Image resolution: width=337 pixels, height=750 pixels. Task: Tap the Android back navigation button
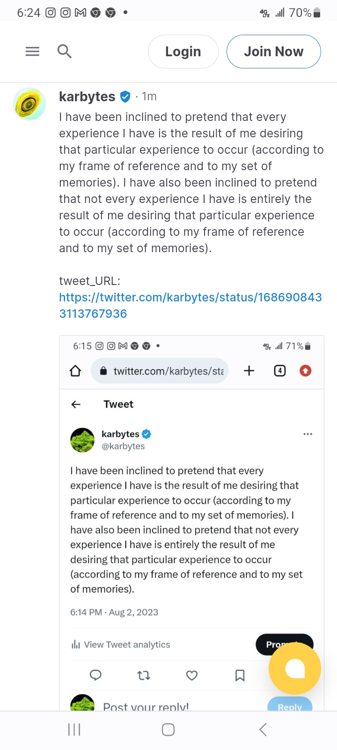[x=263, y=729]
